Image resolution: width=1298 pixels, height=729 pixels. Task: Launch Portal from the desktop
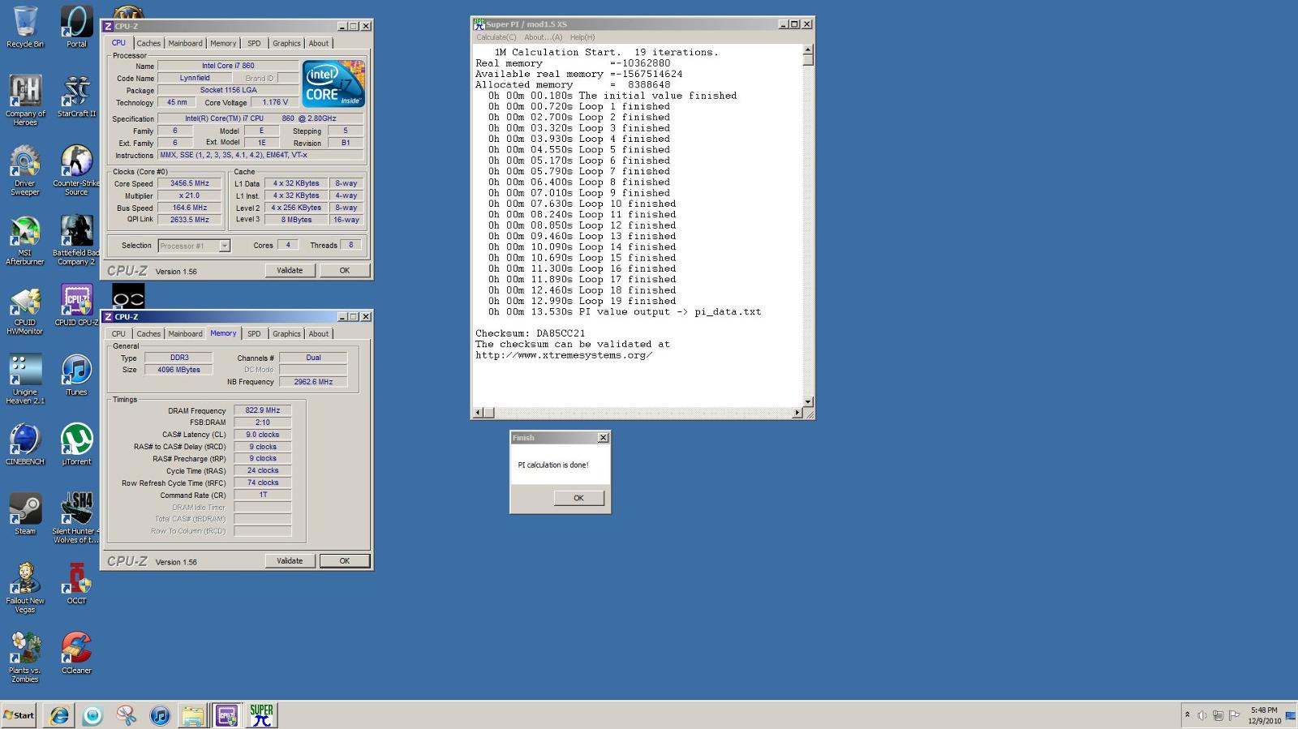(76, 27)
